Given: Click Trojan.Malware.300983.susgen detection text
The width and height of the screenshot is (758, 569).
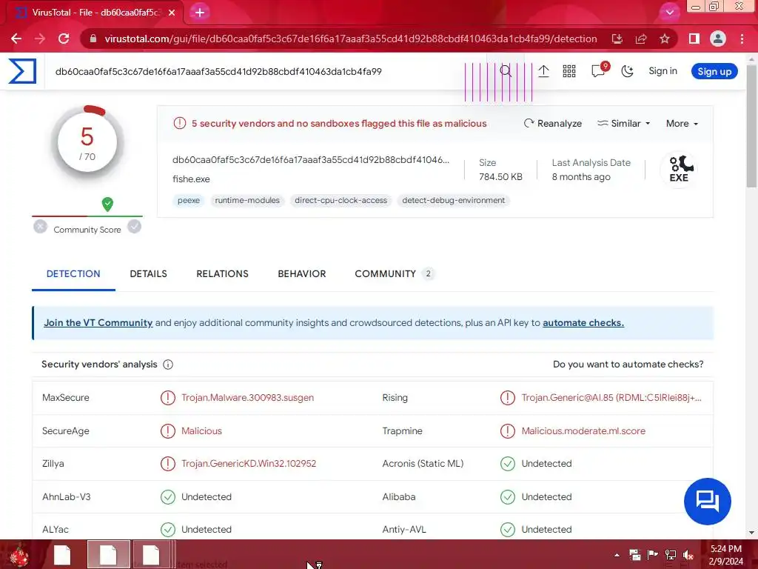Looking at the screenshot, I should click(247, 398).
